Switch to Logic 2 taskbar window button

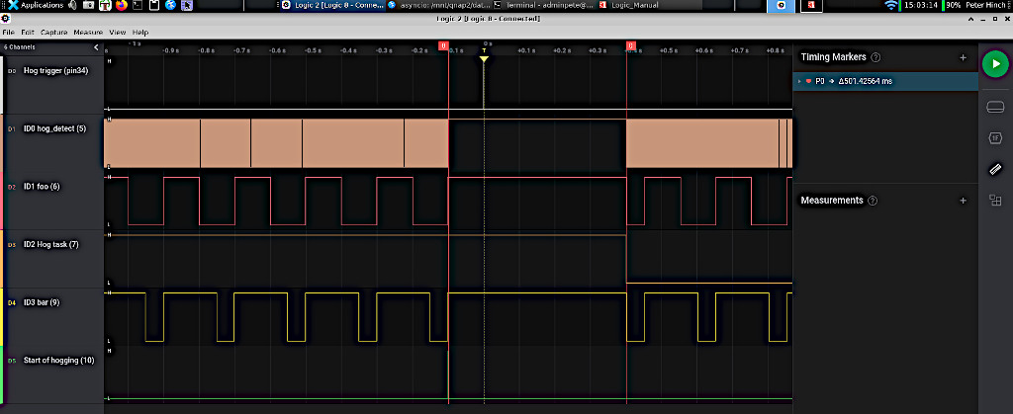pyautogui.click(x=332, y=5)
